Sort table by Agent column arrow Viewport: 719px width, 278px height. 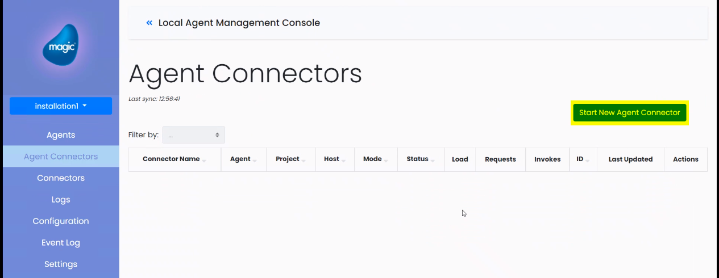[255, 161]
